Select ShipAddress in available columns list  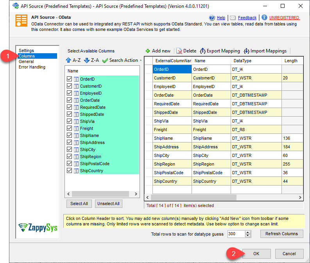[92, 142]
